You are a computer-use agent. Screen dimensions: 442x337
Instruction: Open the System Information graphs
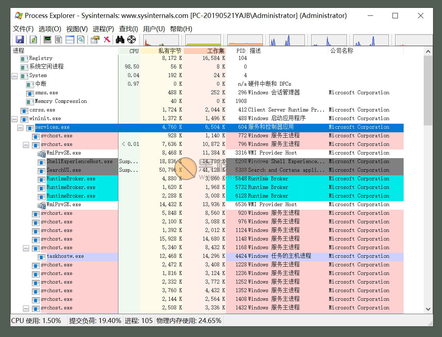point(47,39)
